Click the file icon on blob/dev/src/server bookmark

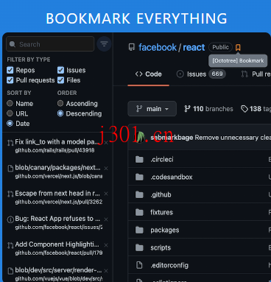click(10, 271)
